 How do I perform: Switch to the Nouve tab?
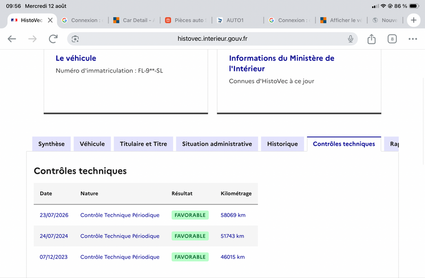pyautogui.click(x=386, y=20)
